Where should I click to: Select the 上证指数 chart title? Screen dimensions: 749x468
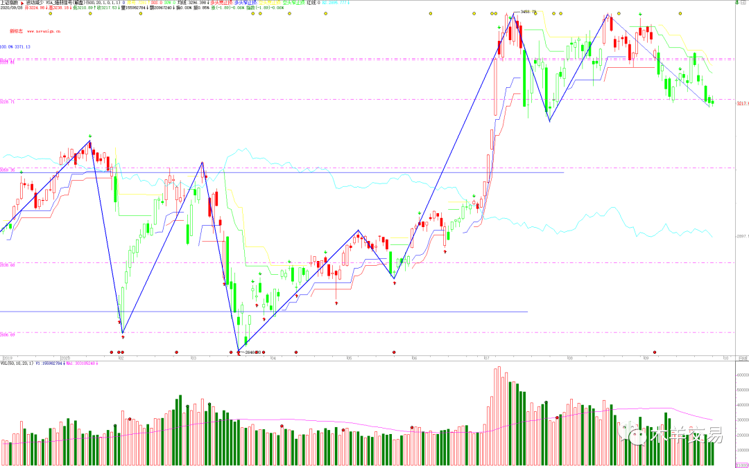(8, 3)
